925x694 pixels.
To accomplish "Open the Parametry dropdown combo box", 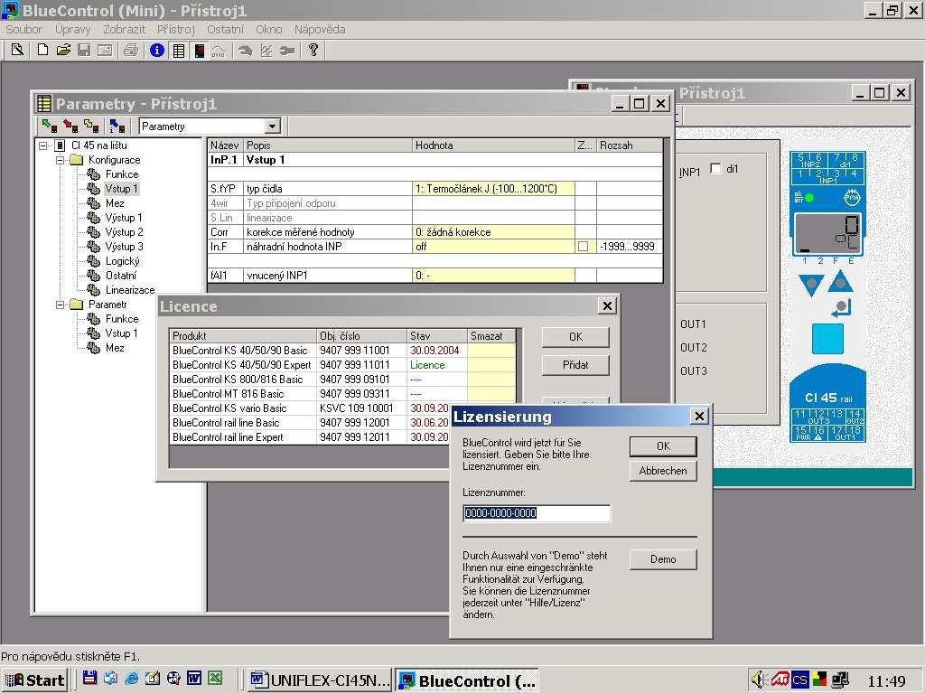I will [272, 127].
